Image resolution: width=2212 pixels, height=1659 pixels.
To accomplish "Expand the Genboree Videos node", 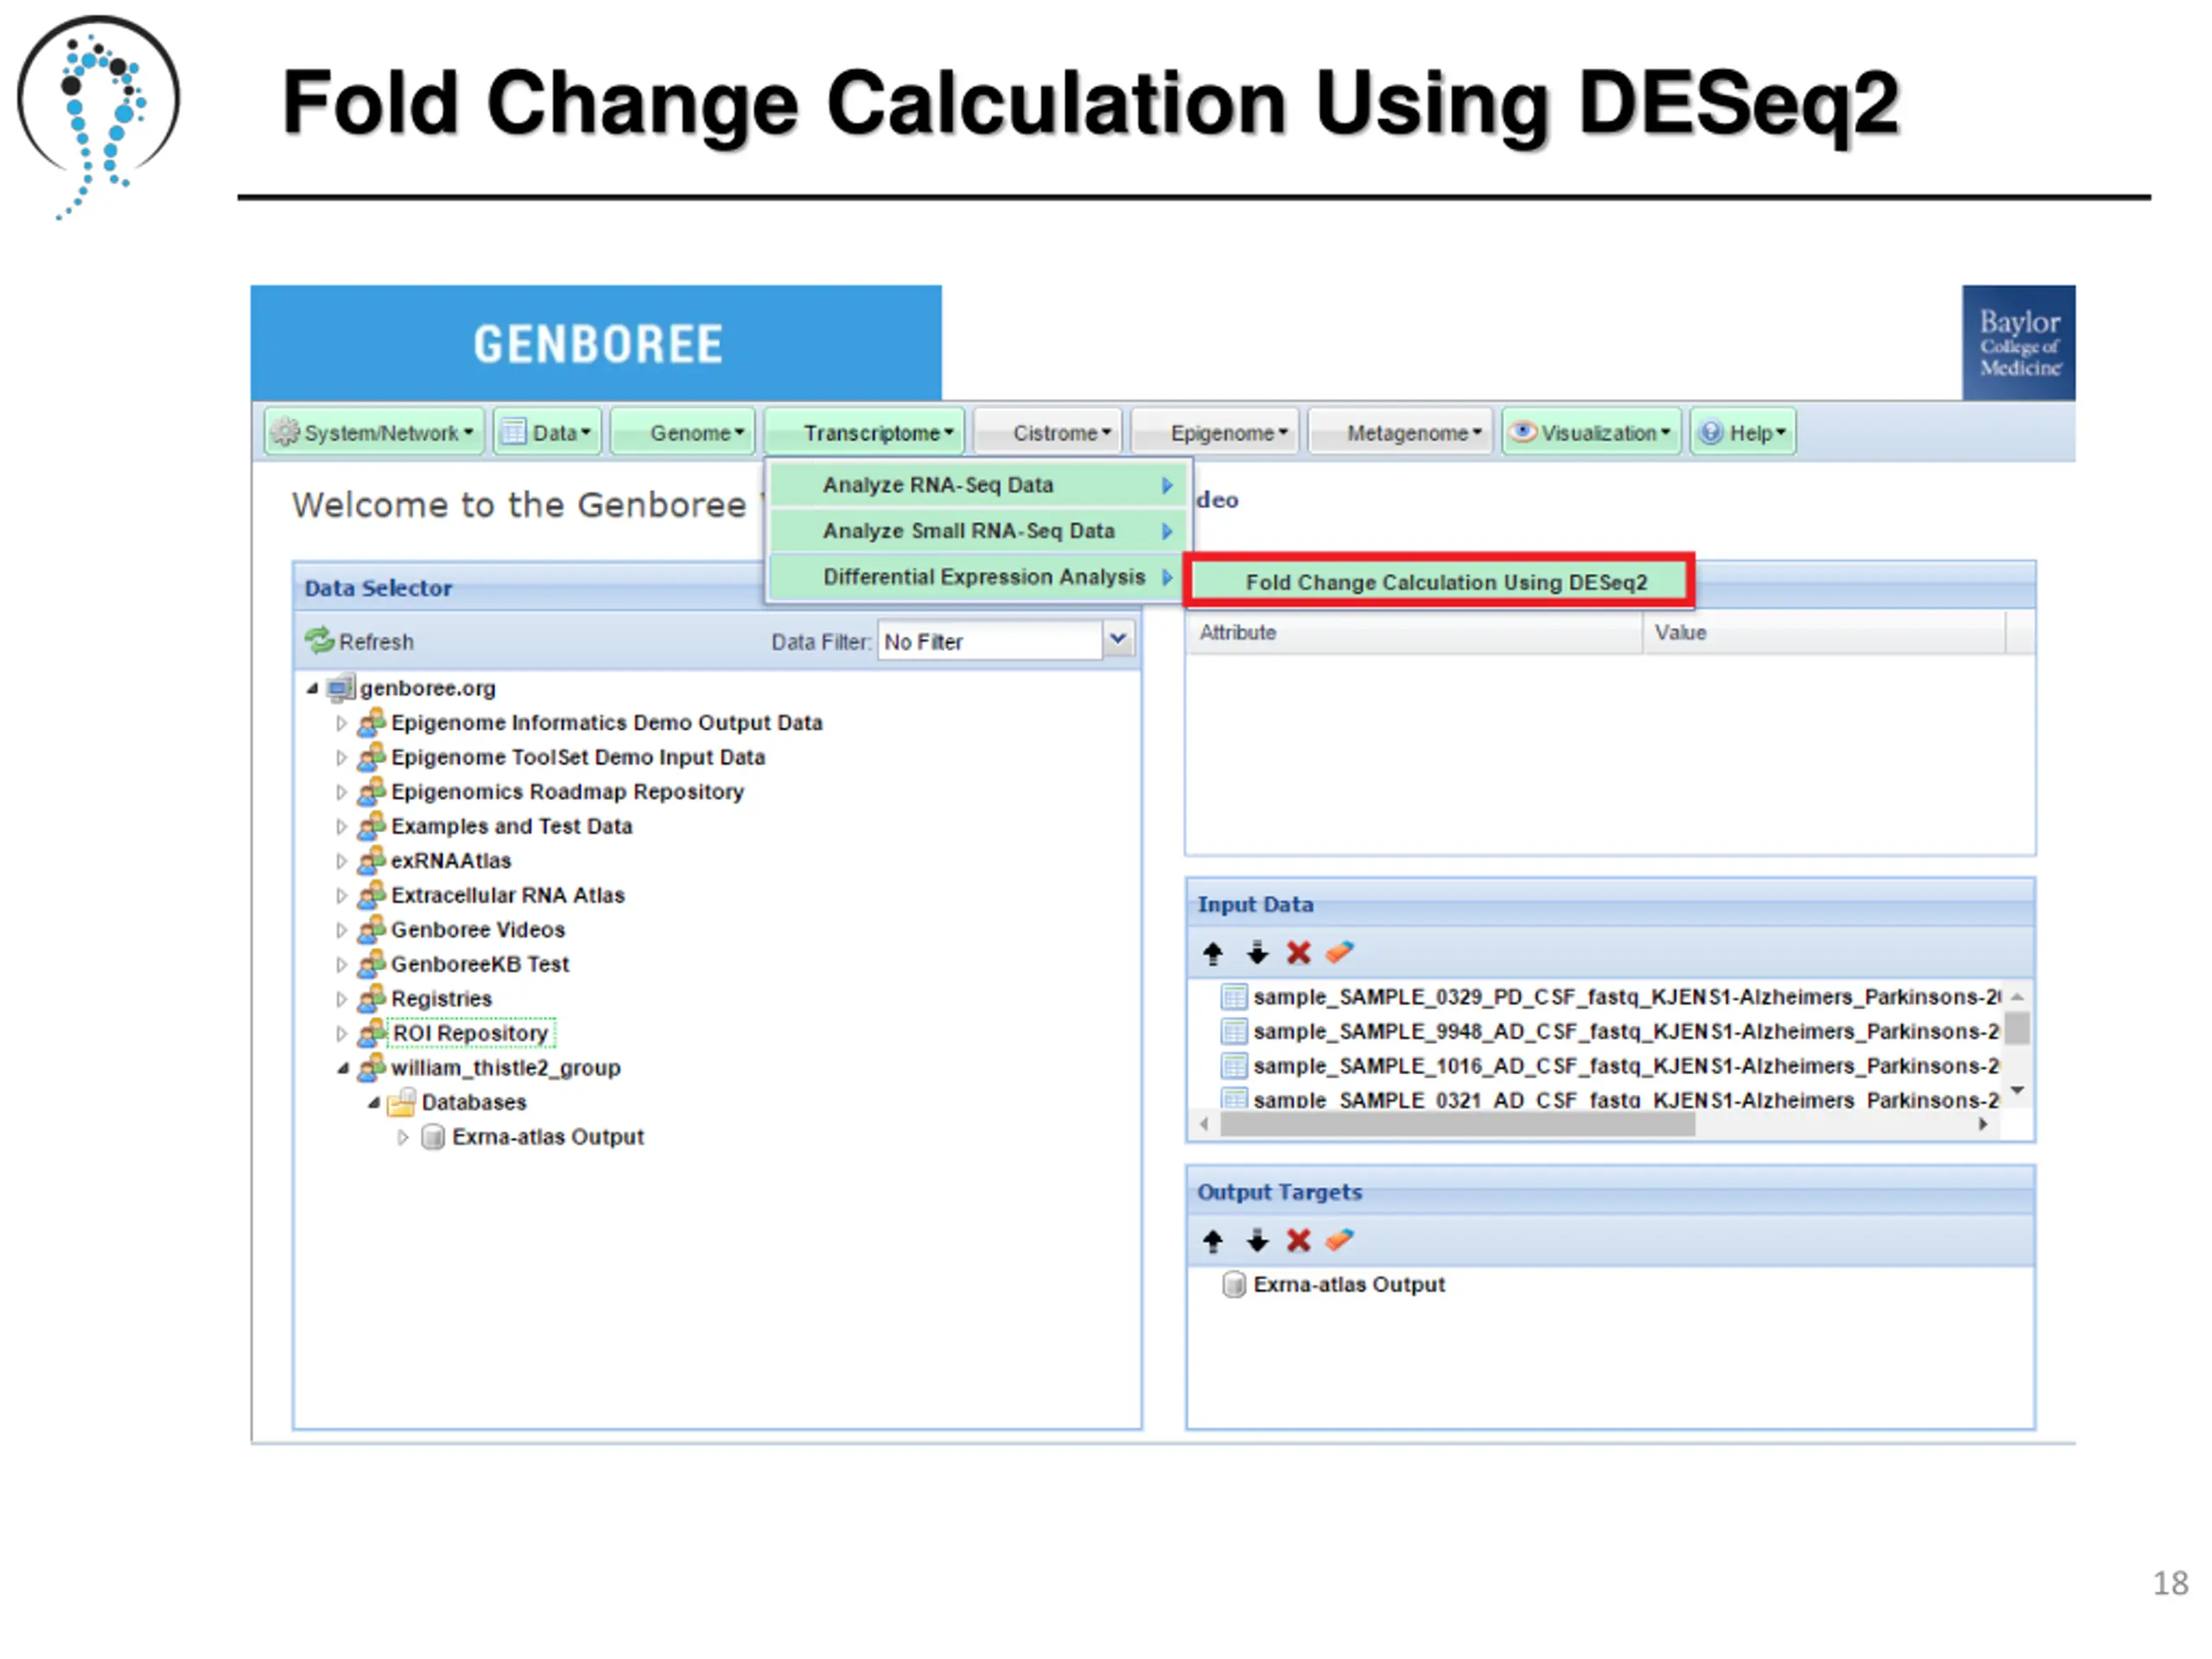I will click(342, 930).
